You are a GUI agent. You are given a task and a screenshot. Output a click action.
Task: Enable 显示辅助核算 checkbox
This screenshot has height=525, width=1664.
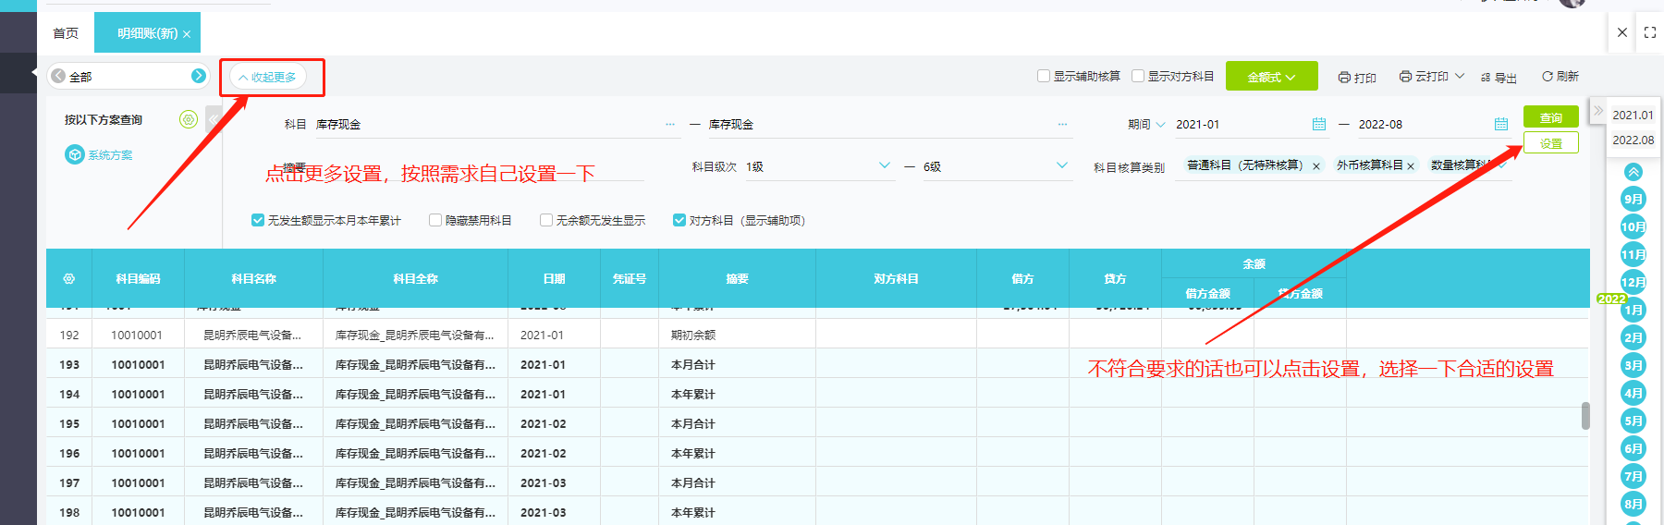pos(1044,76)
